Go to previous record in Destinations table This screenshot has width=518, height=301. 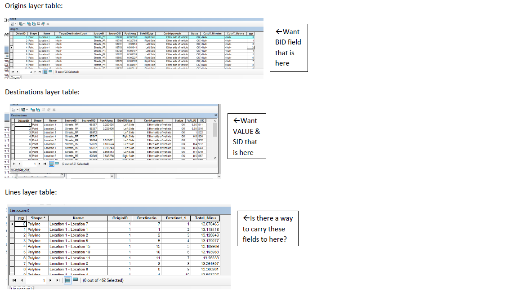tap(20, 164)
